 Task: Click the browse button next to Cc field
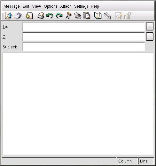tap(150, 37)
